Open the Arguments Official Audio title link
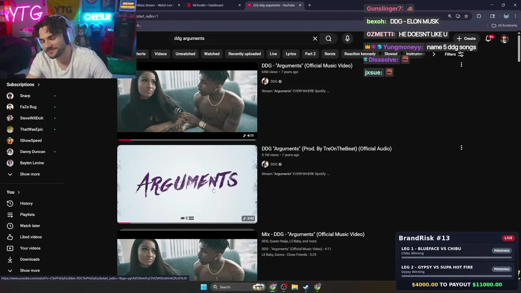Screen dimensions: 521x293 [x=326, y=149]
